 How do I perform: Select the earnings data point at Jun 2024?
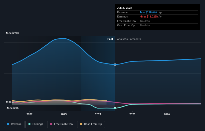pos(115,108)
